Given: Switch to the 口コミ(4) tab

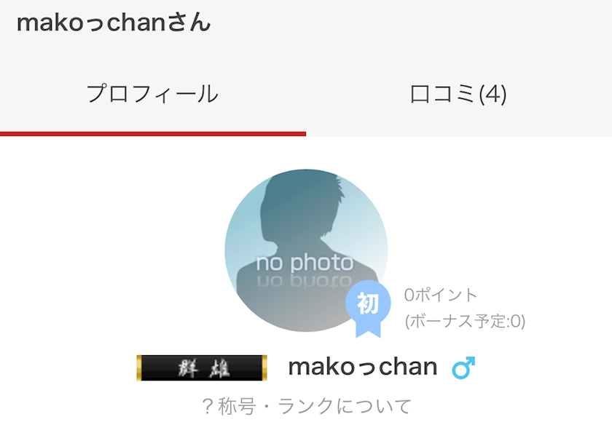Looking at the screenshot, I should pyautogui.click(x=458, y=94).
